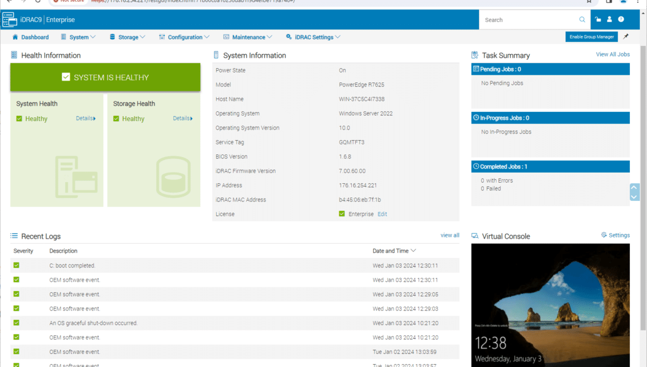Click the Completed Jobs : 1 header bar

(550, 167)
